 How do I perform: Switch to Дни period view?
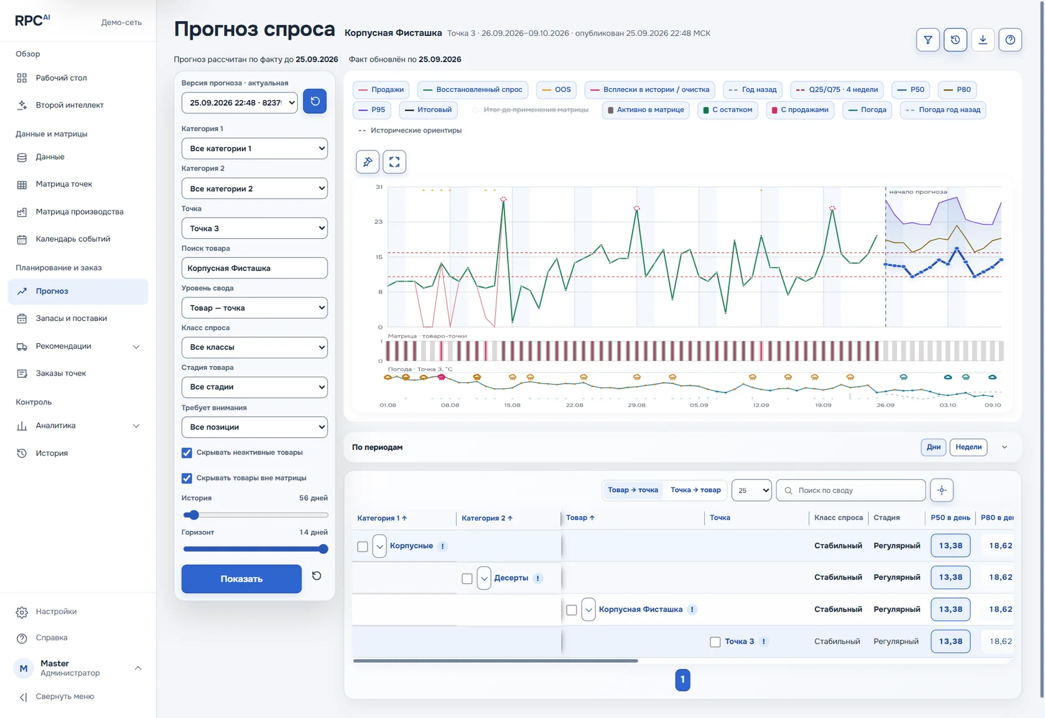[934, 447]
